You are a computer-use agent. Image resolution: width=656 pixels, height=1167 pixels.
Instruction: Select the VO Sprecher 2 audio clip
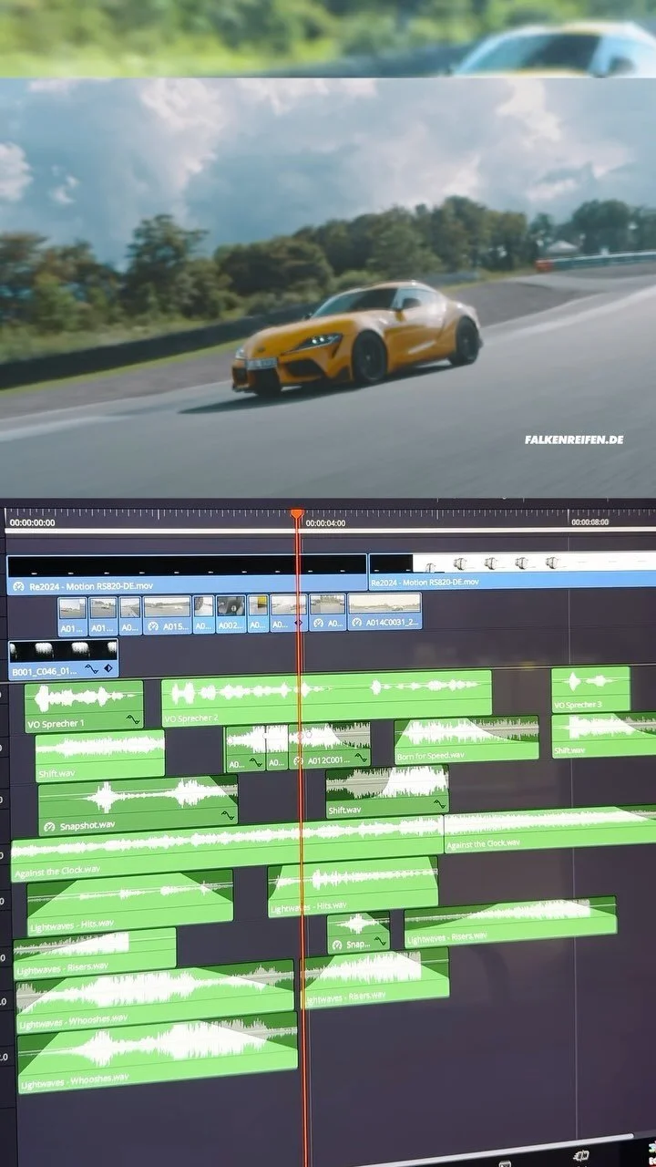coord(326,697)
